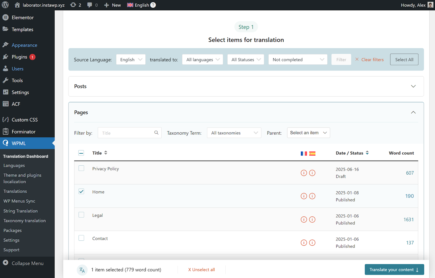Screen dimensions: 435x278
Task: Expand the Posts section
Action: pyautogui.click(x=413, y=86)
